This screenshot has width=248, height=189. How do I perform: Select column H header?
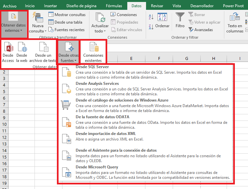click(213, 58)
